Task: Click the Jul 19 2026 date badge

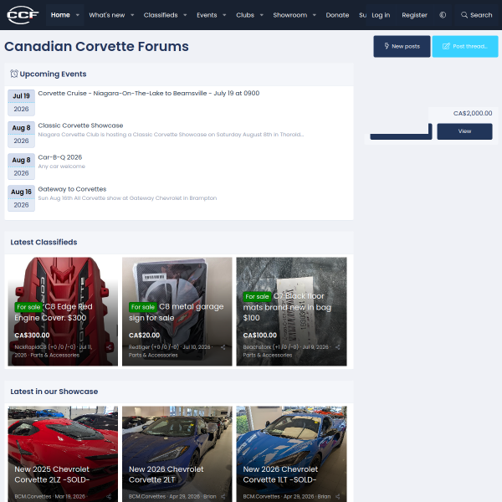Action: click(x=21, y=102)
